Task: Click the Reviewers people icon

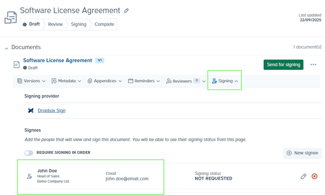Action: (x=169, y=81)
